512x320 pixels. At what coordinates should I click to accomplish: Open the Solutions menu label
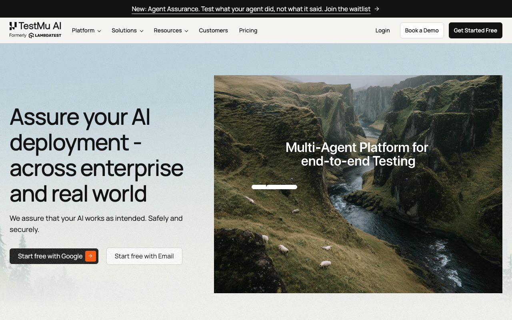coord(124,30)
